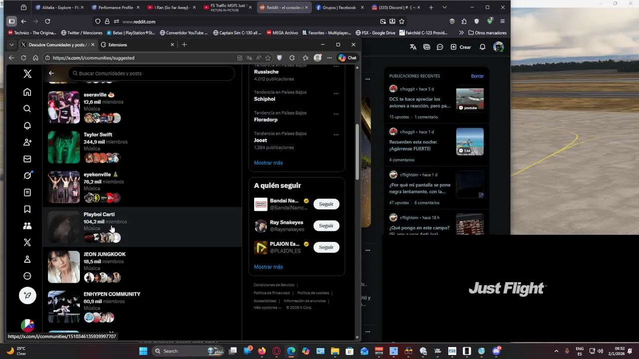This screenshot has height=359, width=639.
Task: Click the X page vertical scrollbar
Action: pos(357,152)
